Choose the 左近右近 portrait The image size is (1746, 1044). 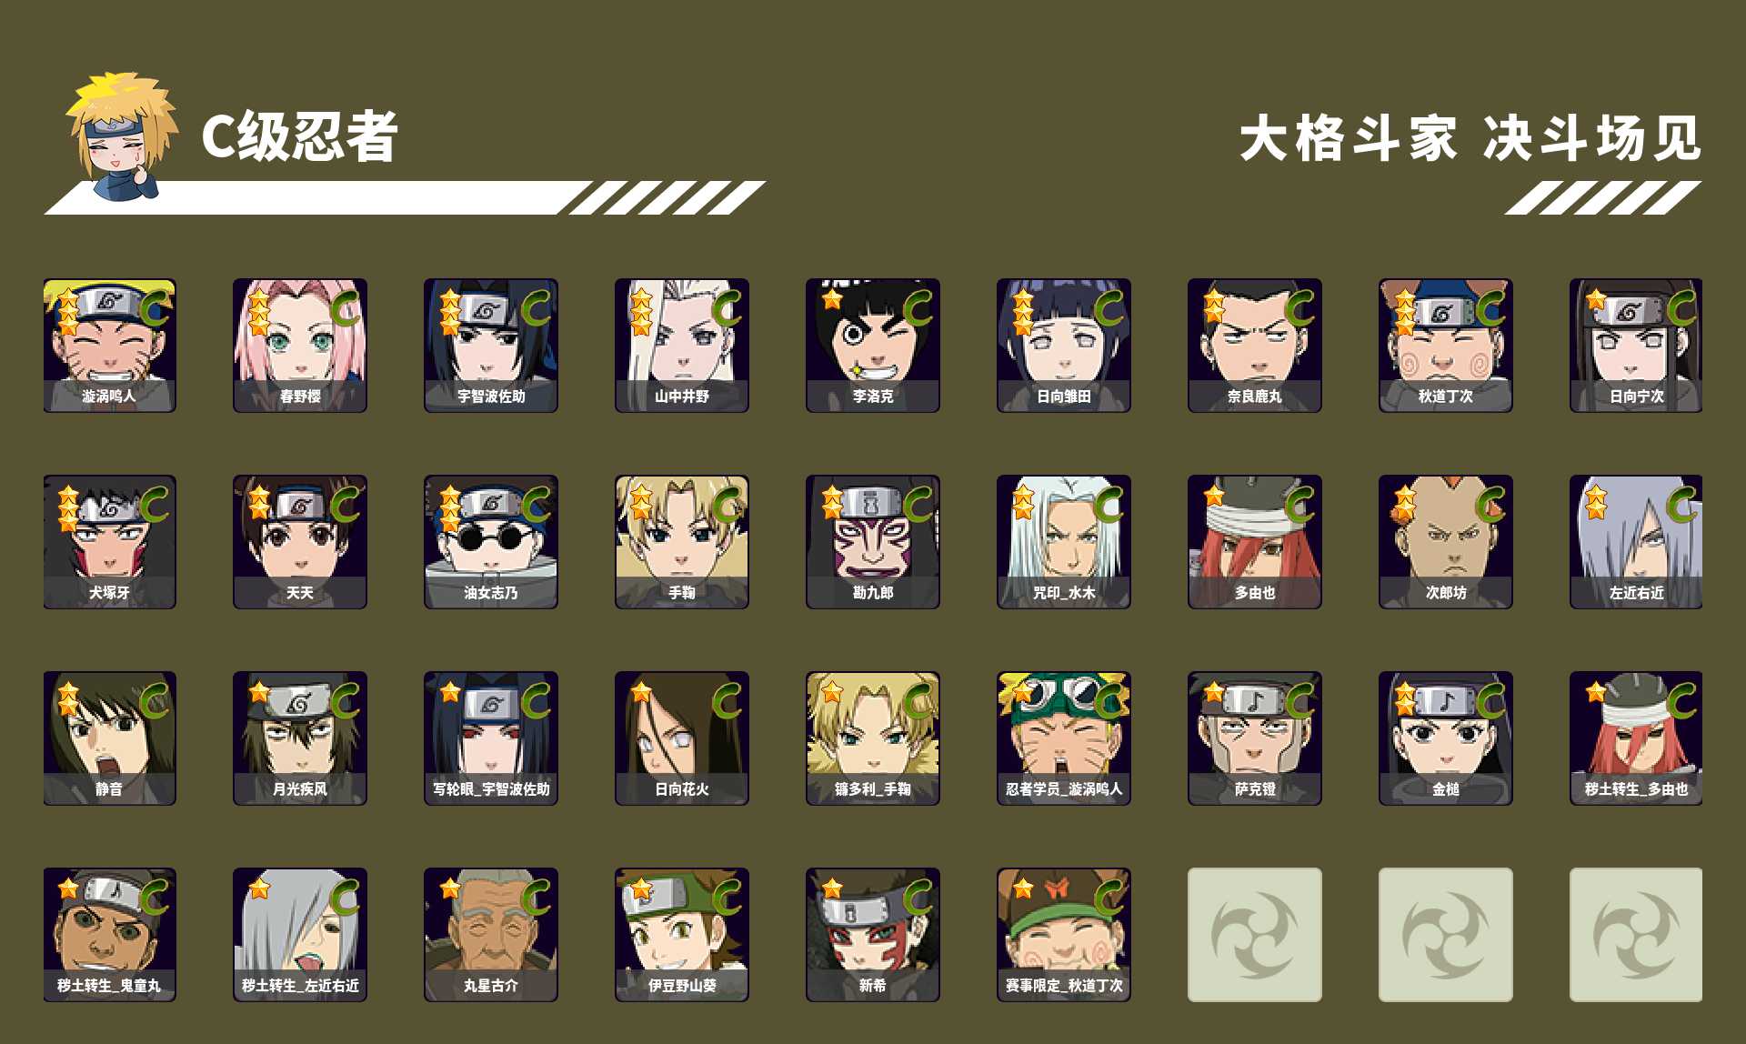tap(1636, 542)
